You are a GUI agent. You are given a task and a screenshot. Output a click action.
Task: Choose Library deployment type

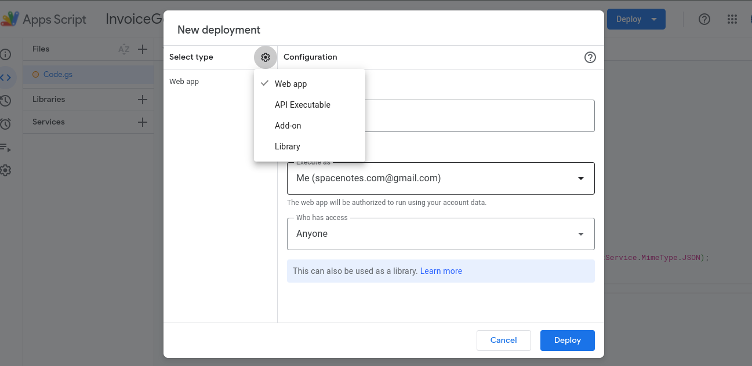coord(310,147)
